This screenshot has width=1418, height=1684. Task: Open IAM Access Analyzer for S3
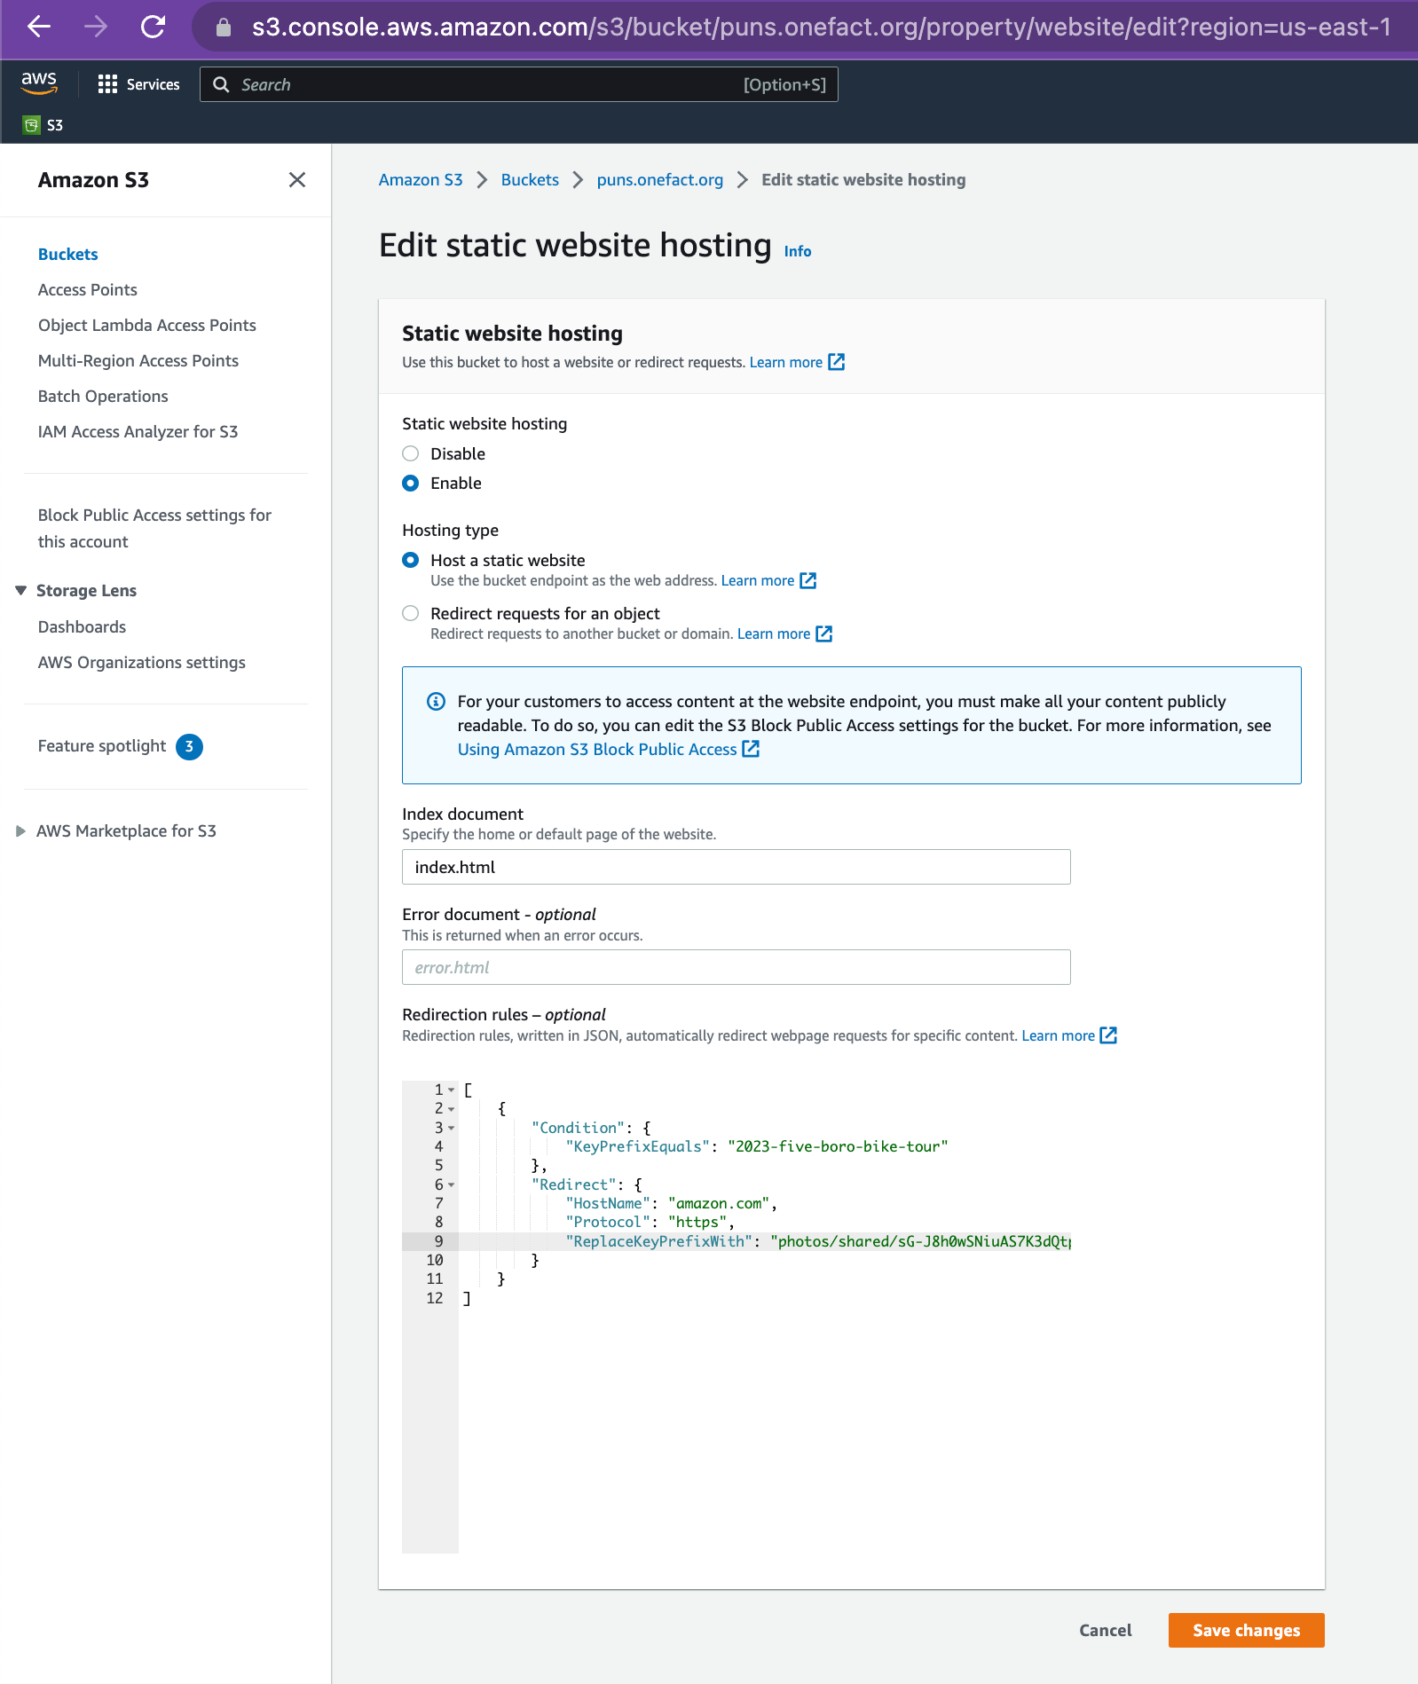pos(138,432)
